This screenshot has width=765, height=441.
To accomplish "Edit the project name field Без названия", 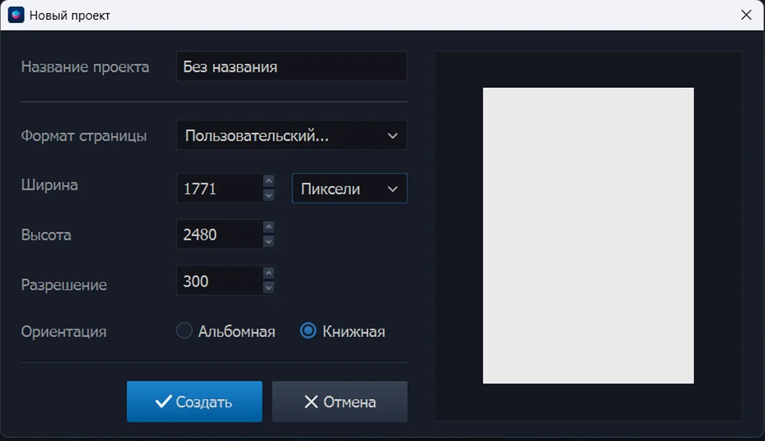I will point(291,66).
